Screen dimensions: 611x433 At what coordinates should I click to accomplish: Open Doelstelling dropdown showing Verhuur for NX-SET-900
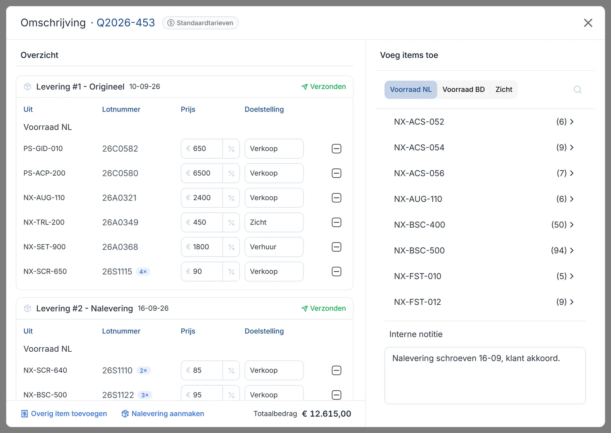(x=274, y=247)
